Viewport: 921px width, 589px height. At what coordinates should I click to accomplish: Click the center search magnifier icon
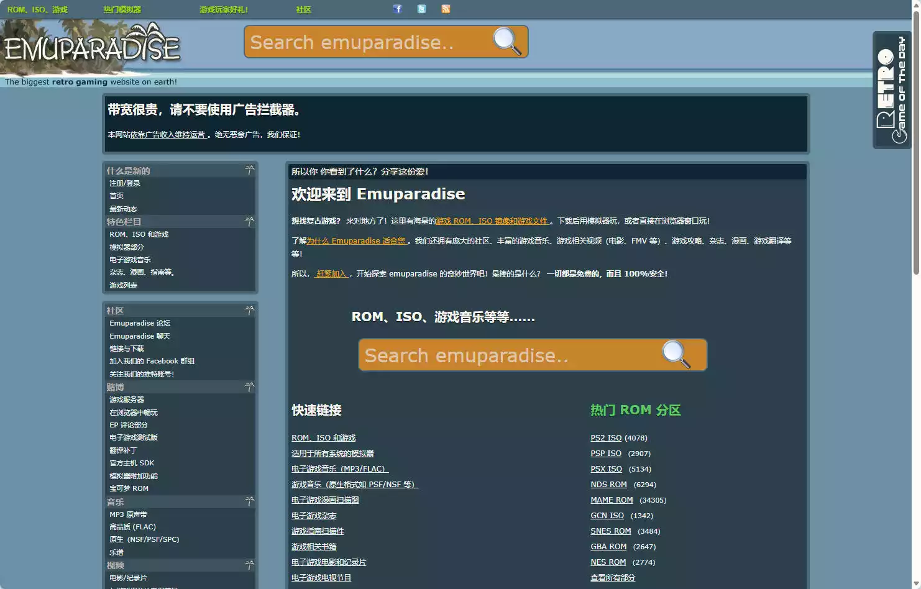(x=676, y=355)
